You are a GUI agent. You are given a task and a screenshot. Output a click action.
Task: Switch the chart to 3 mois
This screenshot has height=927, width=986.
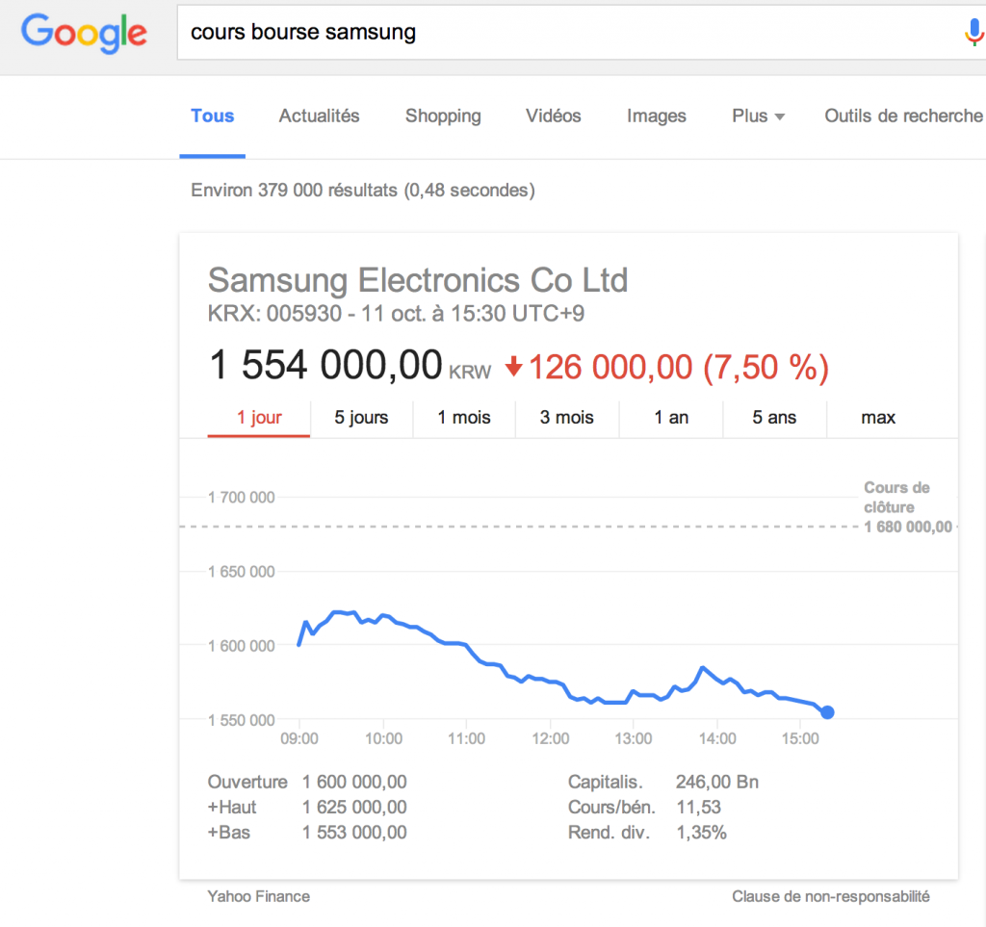[x=567, y=418]
